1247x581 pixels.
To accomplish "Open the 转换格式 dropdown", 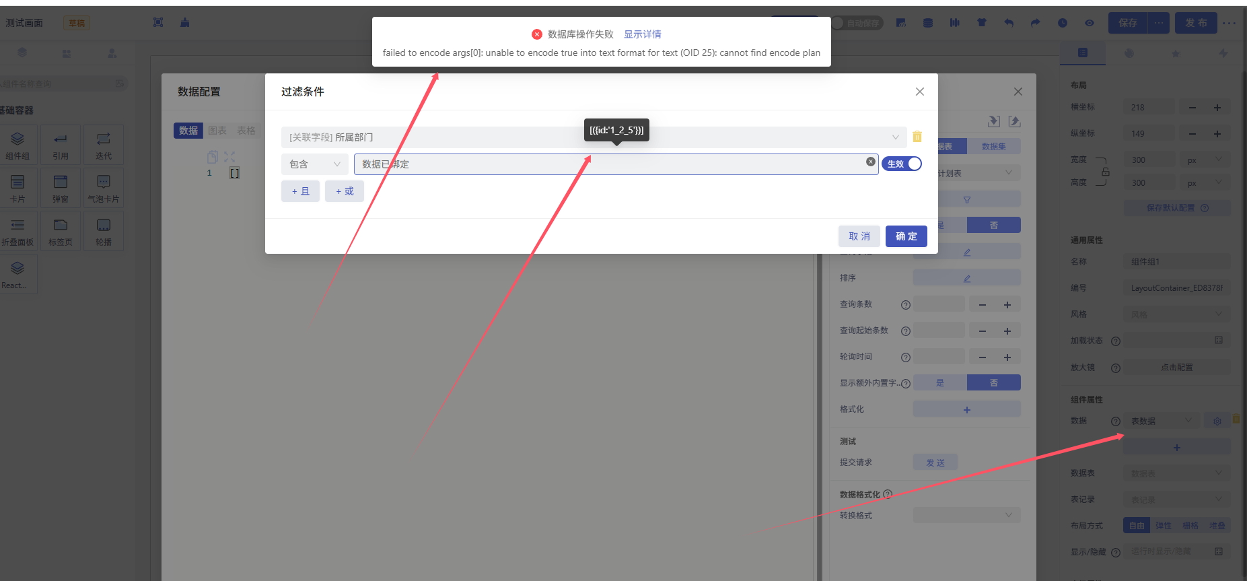I will coord(967,515).
